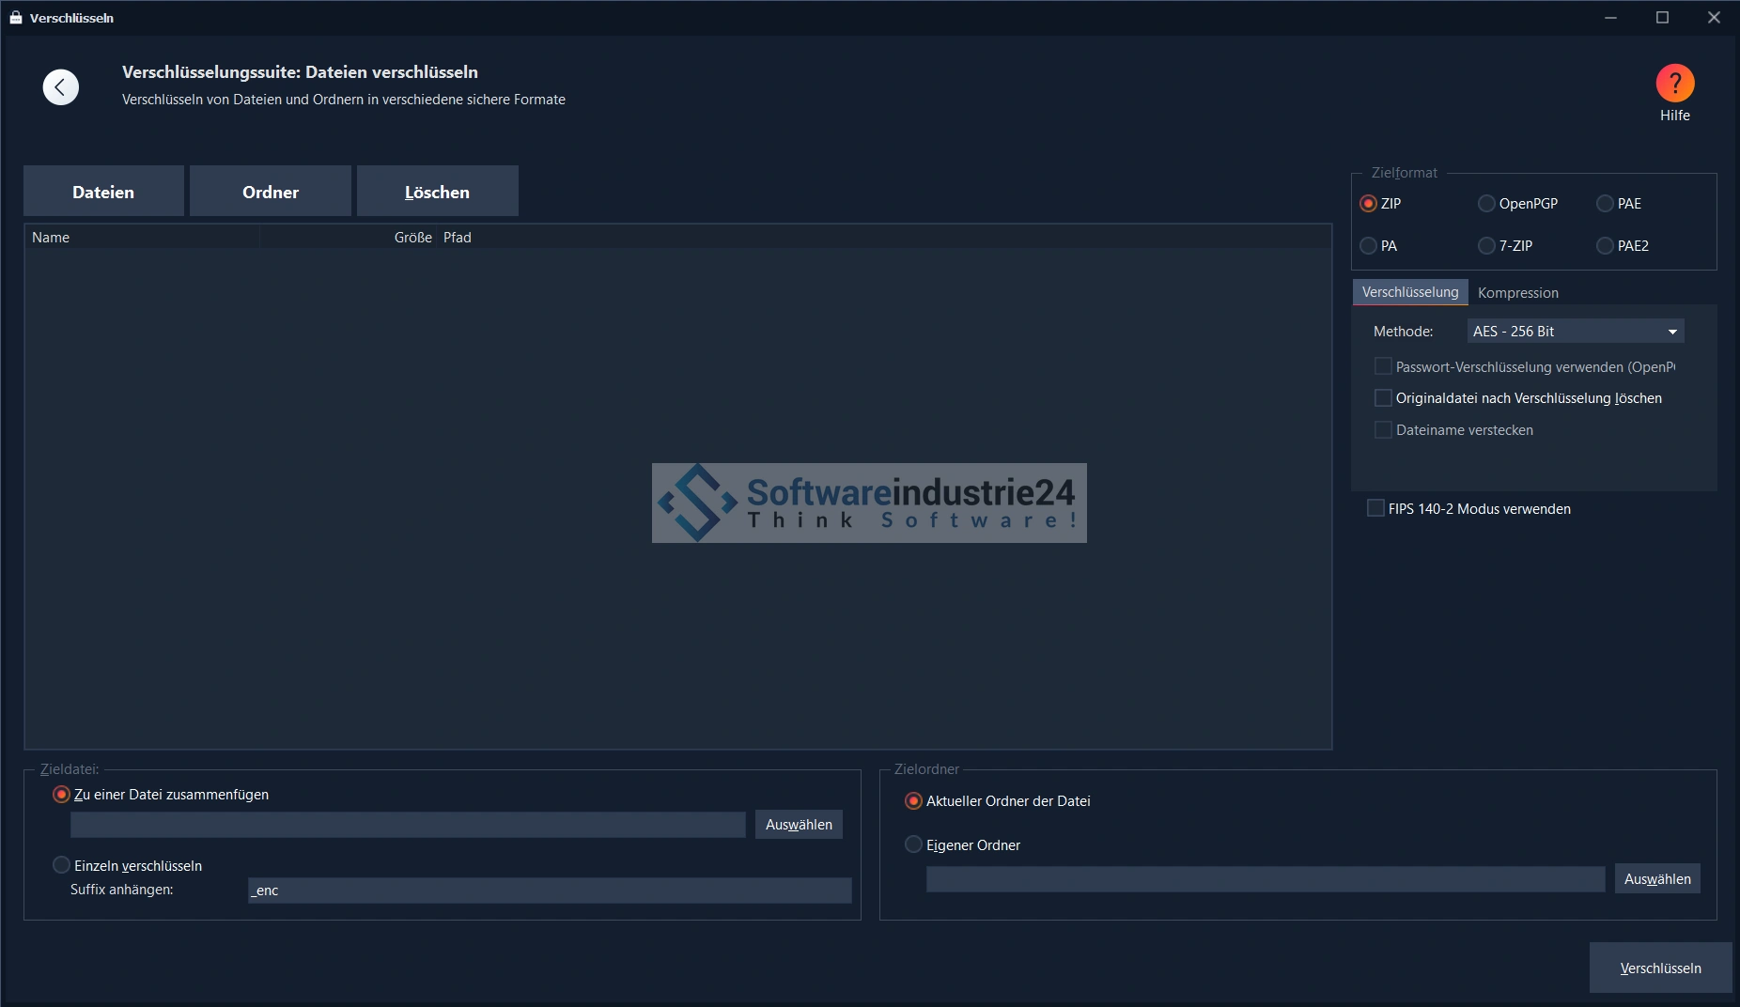The width and height of the screenshot is (1740, 1007).
Task: Click the Löschen button
Action: 437,192
